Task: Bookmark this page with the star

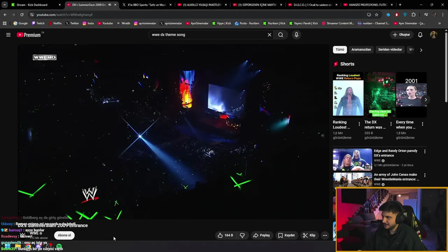Action: 377,15
